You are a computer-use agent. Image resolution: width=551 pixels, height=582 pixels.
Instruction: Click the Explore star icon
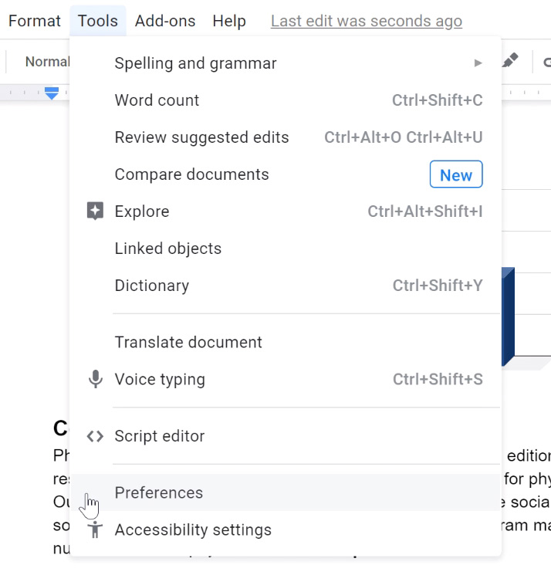[96, 211]
